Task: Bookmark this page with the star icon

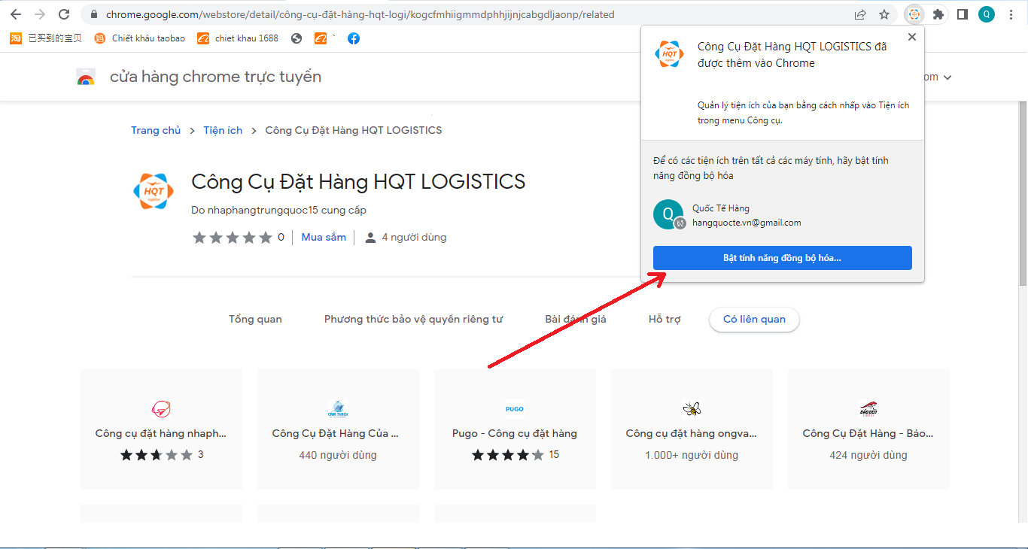Action: point(884,14)
